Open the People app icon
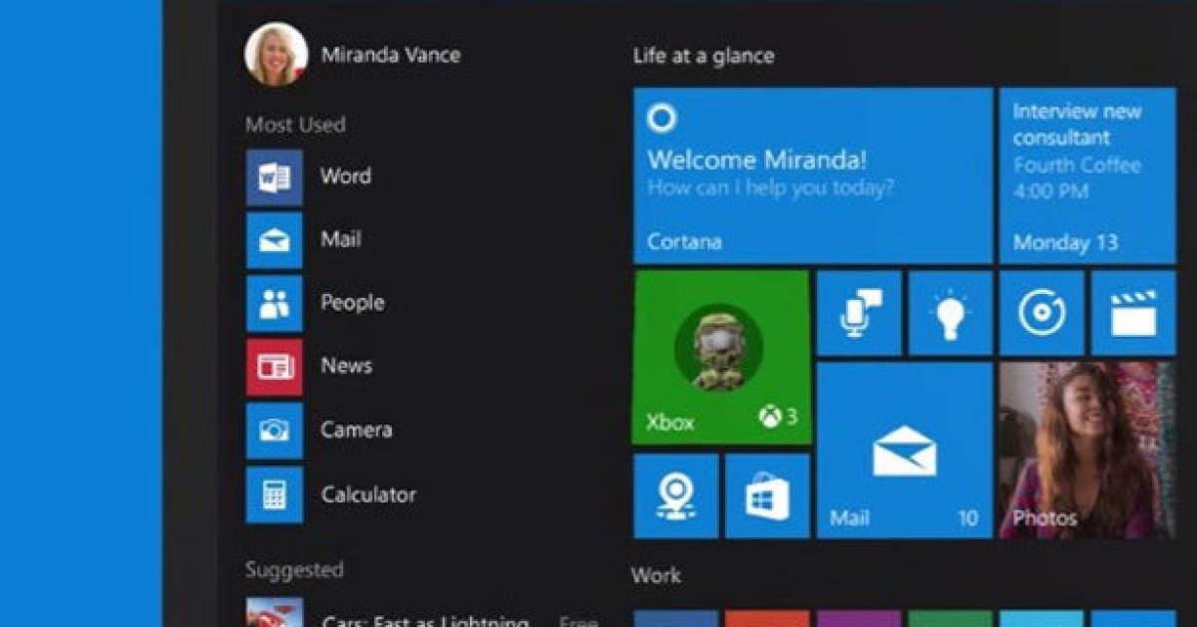The width and height of the screenshot is (1197, 627). point(274,304)
